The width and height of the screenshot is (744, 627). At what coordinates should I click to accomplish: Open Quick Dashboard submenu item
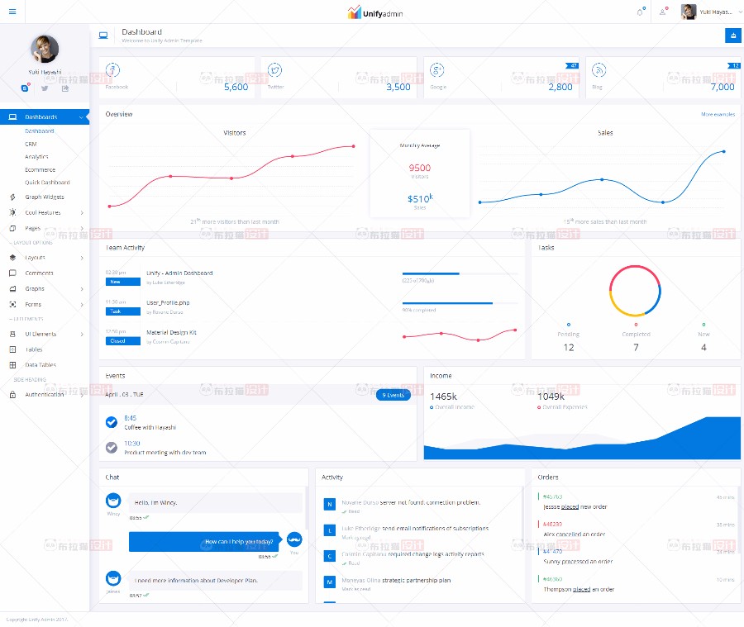point(47,183)
